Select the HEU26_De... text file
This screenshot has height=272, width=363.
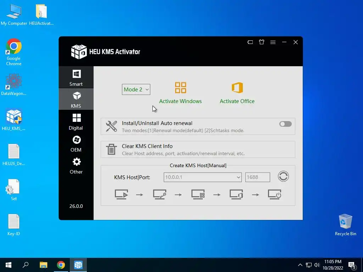(14, 155)
